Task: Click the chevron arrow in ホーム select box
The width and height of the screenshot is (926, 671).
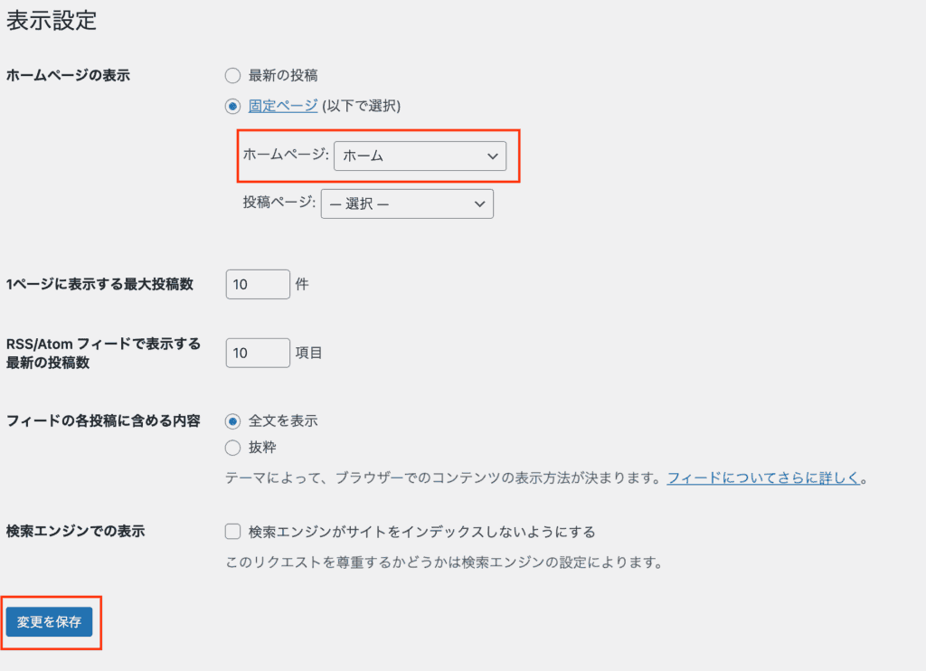Action: [x=492, y=156]
